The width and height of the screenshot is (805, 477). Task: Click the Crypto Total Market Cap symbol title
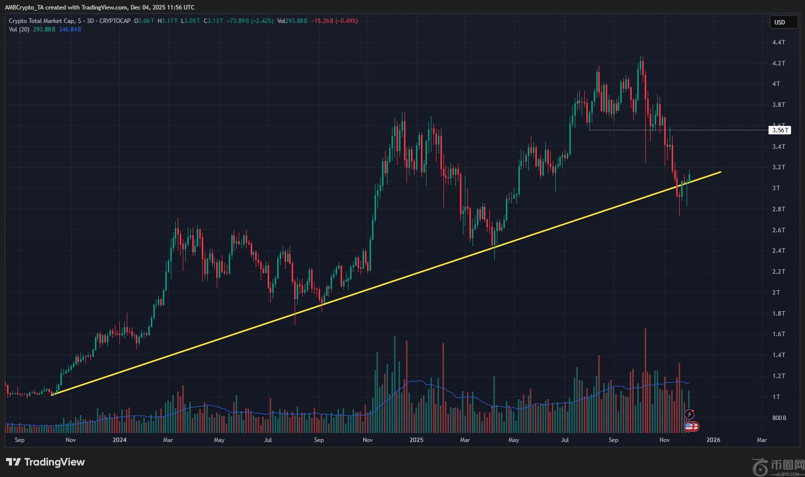[x=42, y=21]
